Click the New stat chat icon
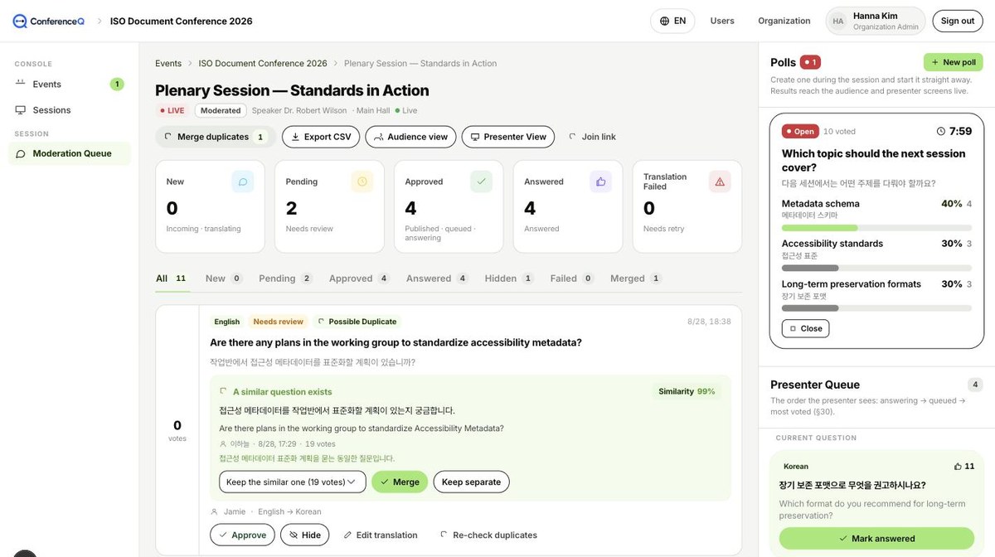995x557 pixels. point(243,182)
